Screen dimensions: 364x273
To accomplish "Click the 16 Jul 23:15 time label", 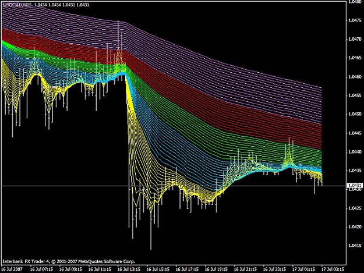I will [274, 270].
